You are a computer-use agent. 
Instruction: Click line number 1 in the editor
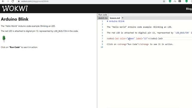tap(102, 21)
